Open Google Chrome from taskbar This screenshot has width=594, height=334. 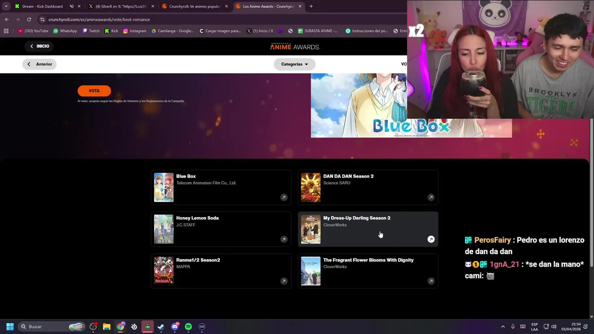pos(120,327)
